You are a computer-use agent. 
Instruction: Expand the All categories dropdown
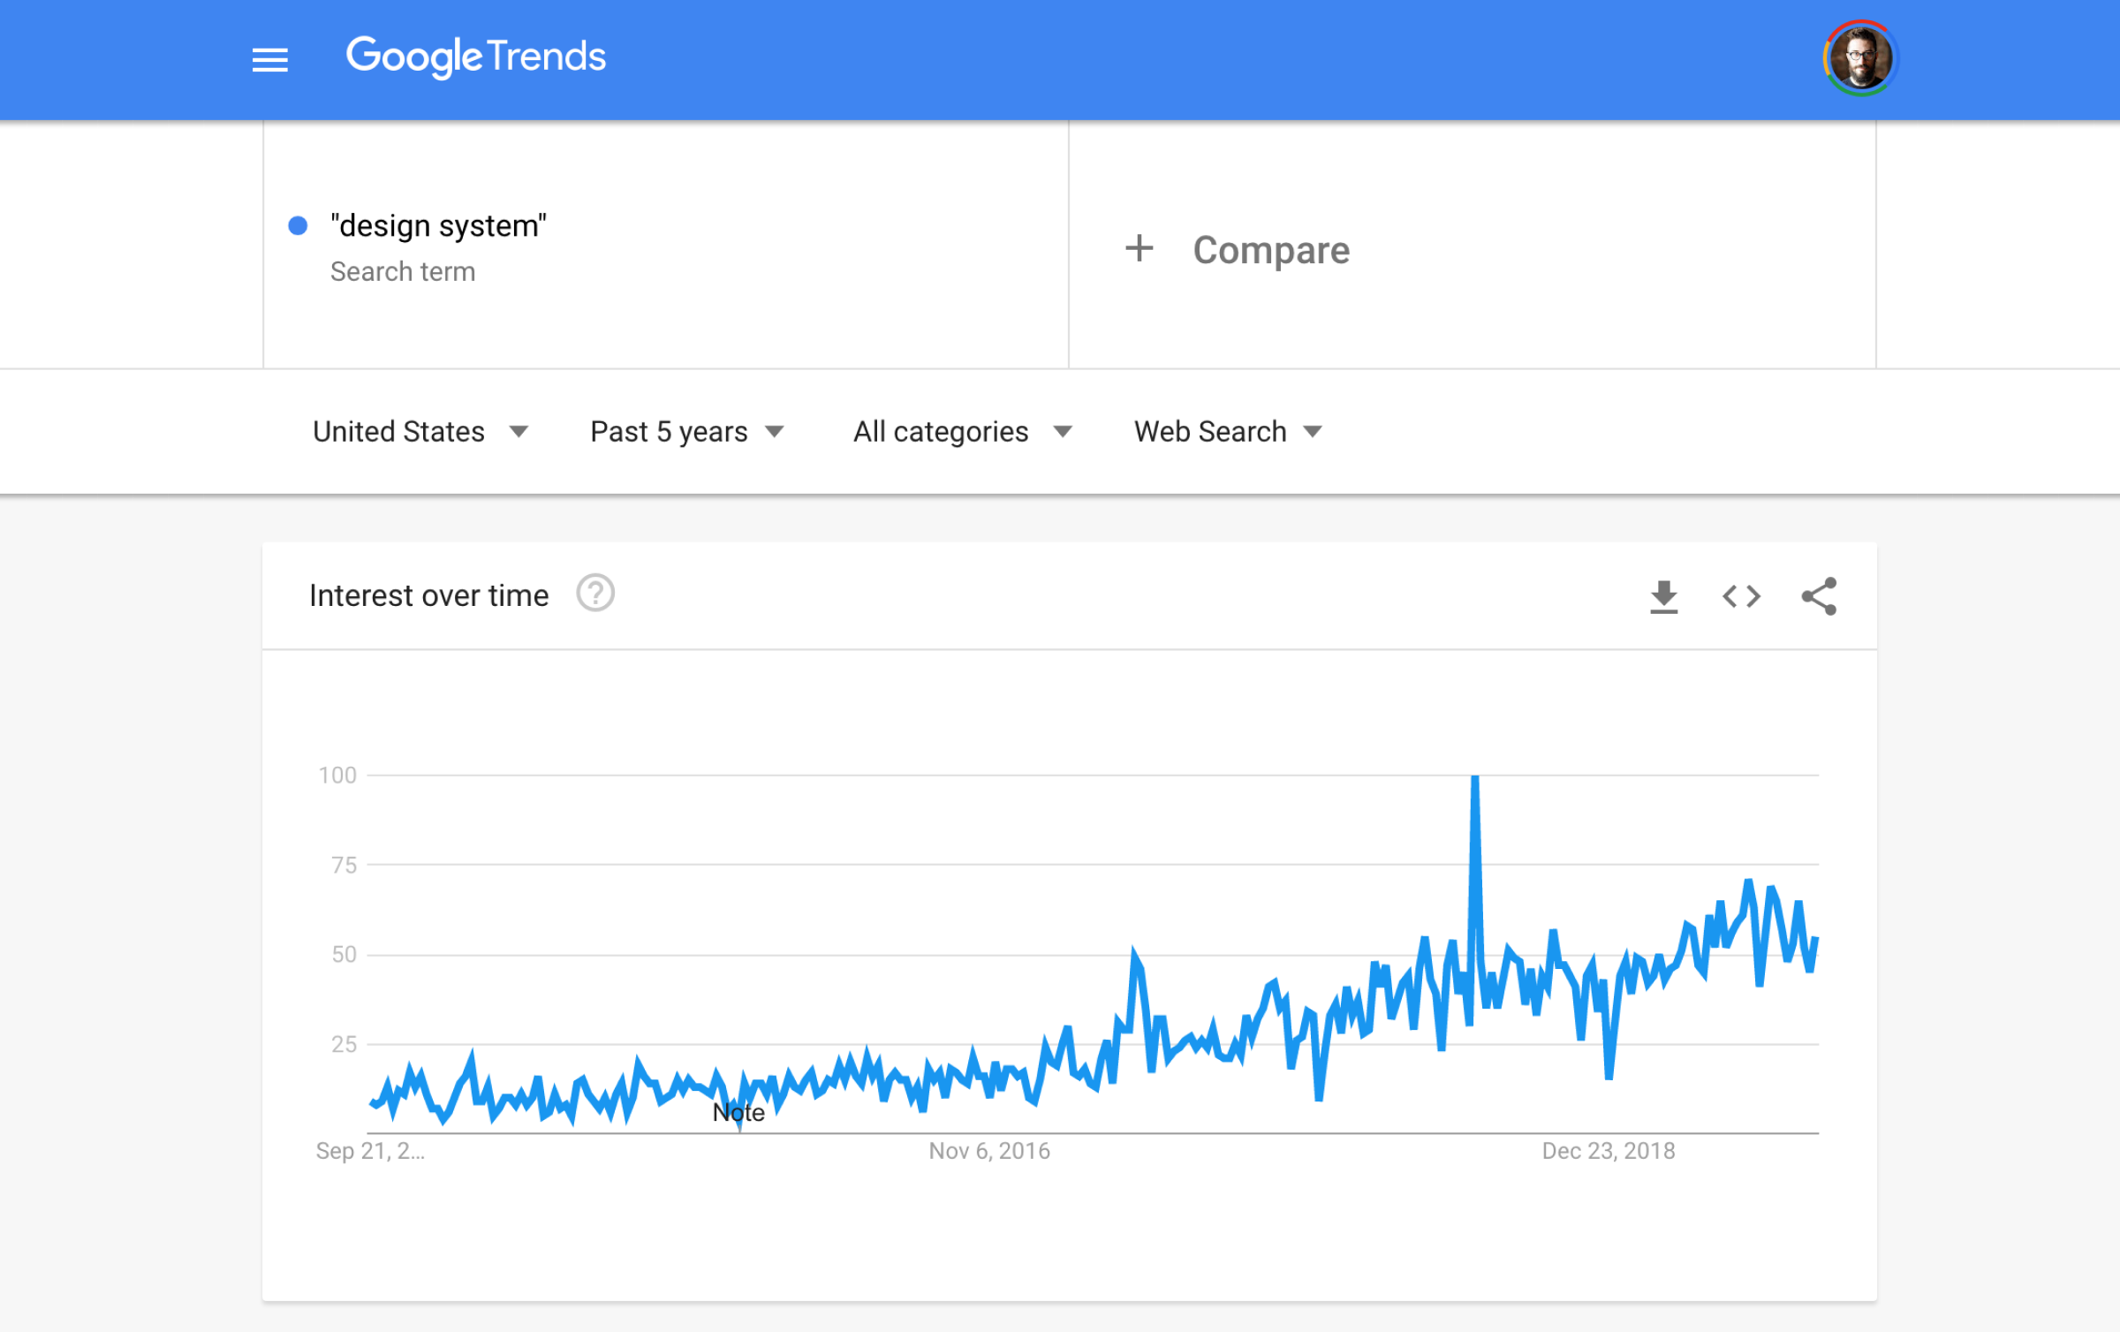(x=963, y=432)
